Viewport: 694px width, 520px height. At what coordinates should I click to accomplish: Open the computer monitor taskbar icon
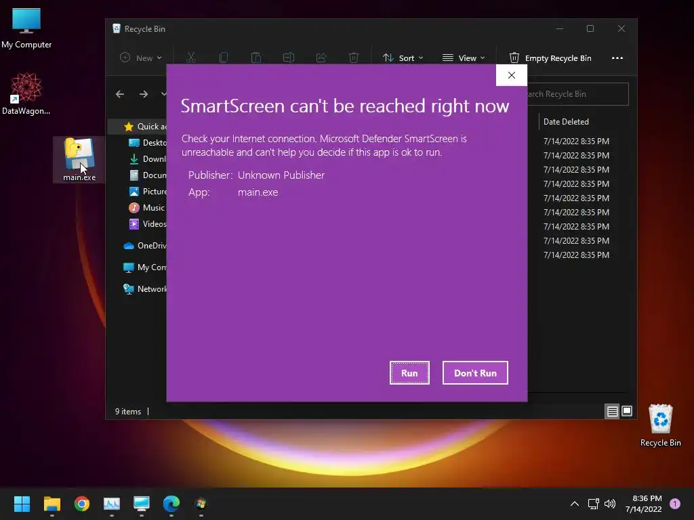tap(142, 504)
